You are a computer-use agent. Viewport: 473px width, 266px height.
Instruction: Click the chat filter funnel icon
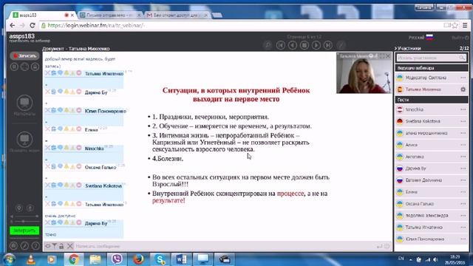pyautogui.click(x=54, y=246)
